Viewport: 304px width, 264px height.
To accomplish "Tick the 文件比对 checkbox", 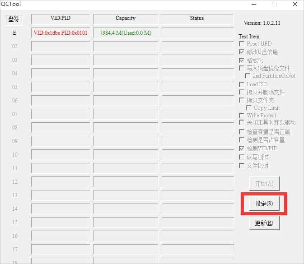I will pos(242,166).
